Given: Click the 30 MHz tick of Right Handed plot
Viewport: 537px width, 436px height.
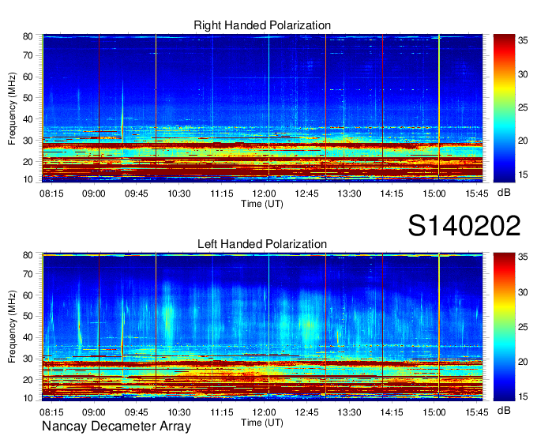Looking at the screenshot, I should click(x=28, y=141).
